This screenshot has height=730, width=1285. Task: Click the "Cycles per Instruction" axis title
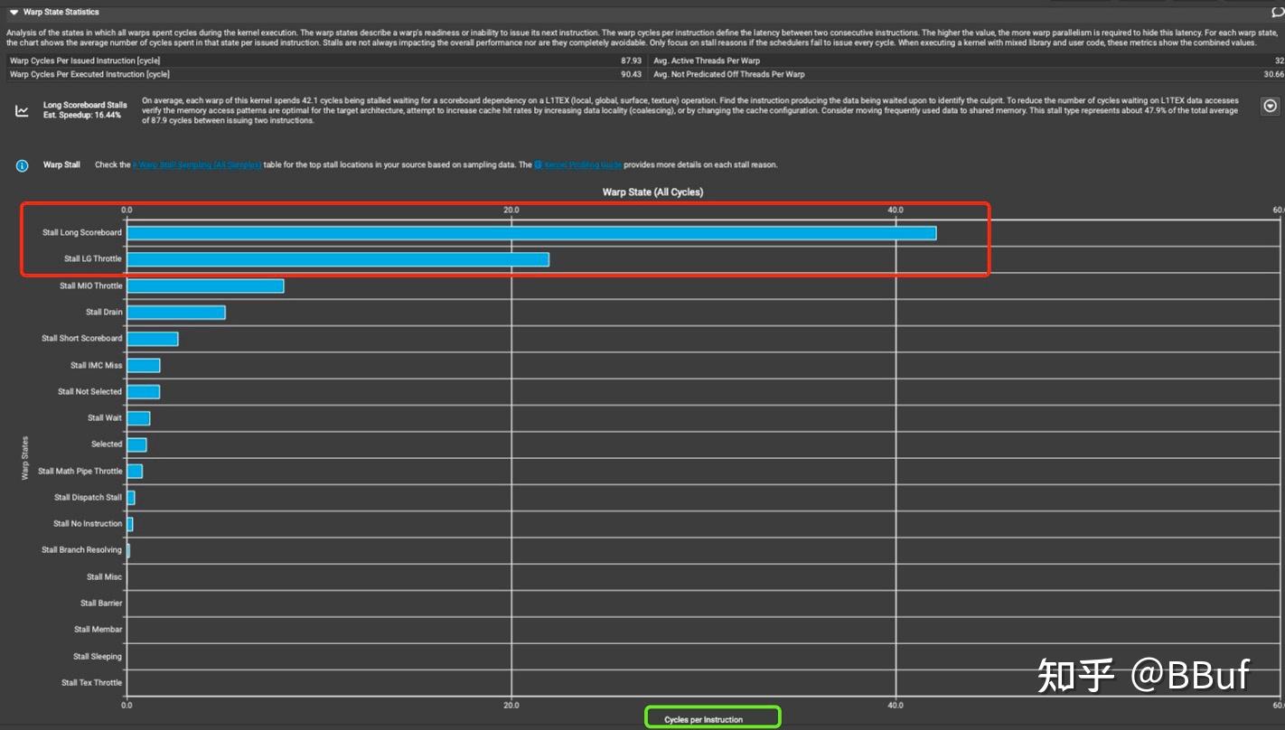pos(703,720)
